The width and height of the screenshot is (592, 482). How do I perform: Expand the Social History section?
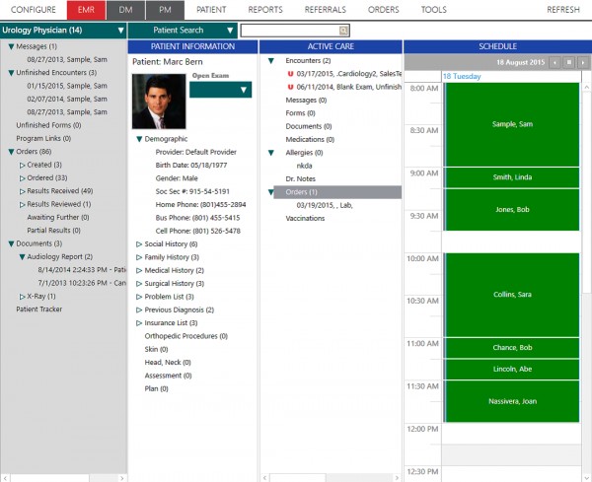[139, 243]
